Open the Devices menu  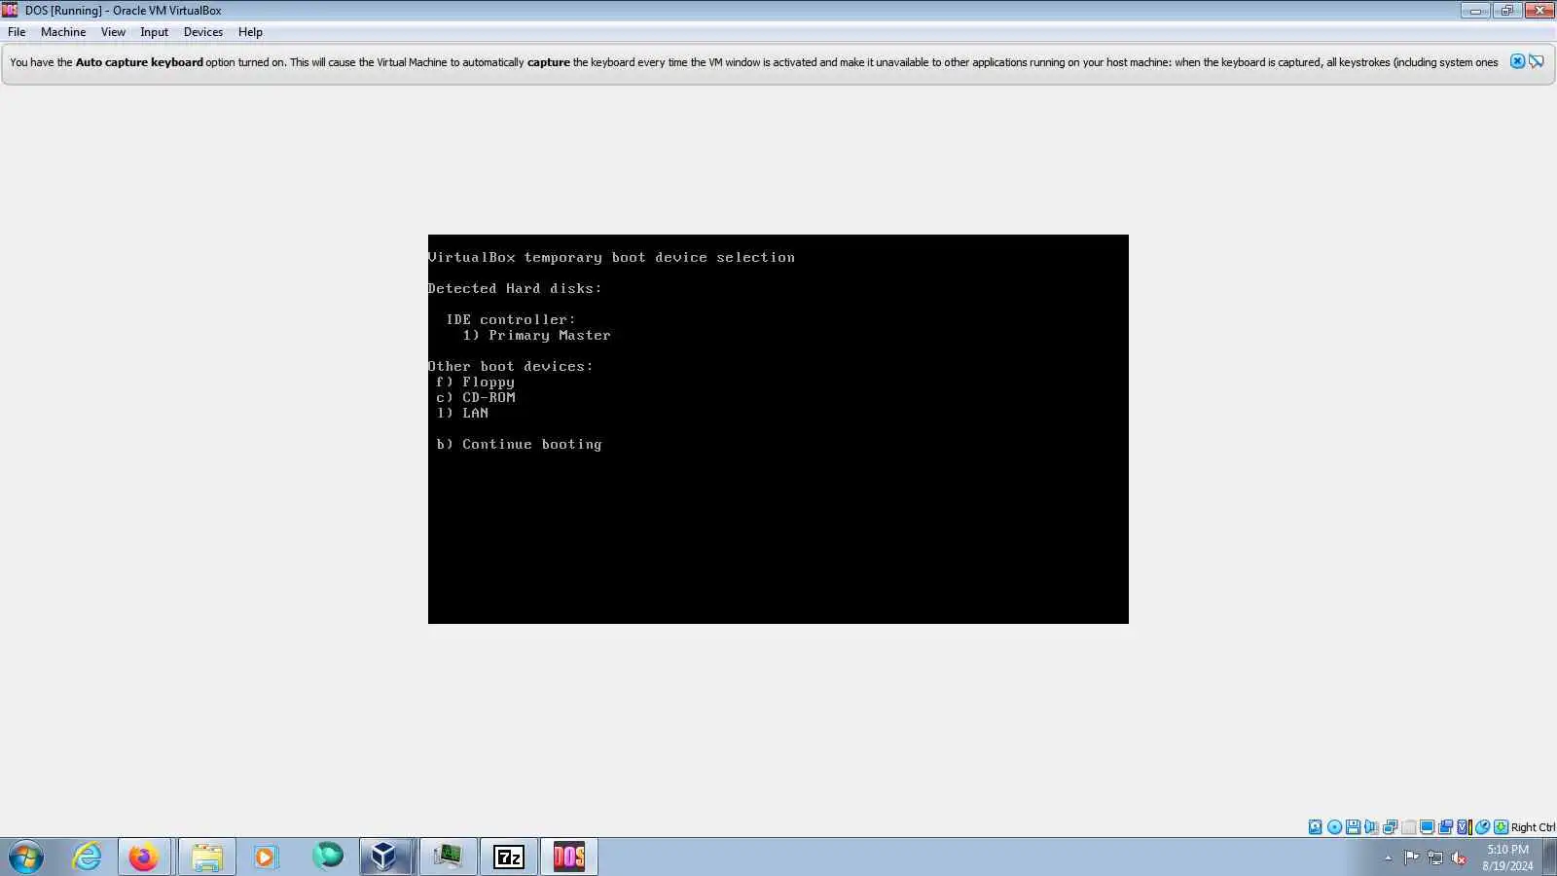tap(203, 32)
